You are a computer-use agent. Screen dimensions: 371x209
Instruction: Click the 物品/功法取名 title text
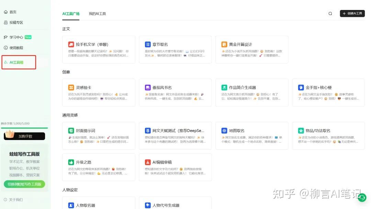(318, 130)
